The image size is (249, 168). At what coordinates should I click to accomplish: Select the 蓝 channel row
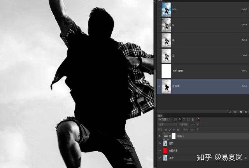pos(203,55)
